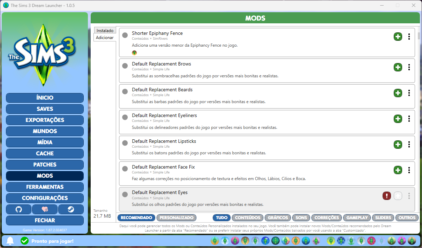422x248 pixels.
Task: Go to the ÍNICIO page
Action: (45, 98)
